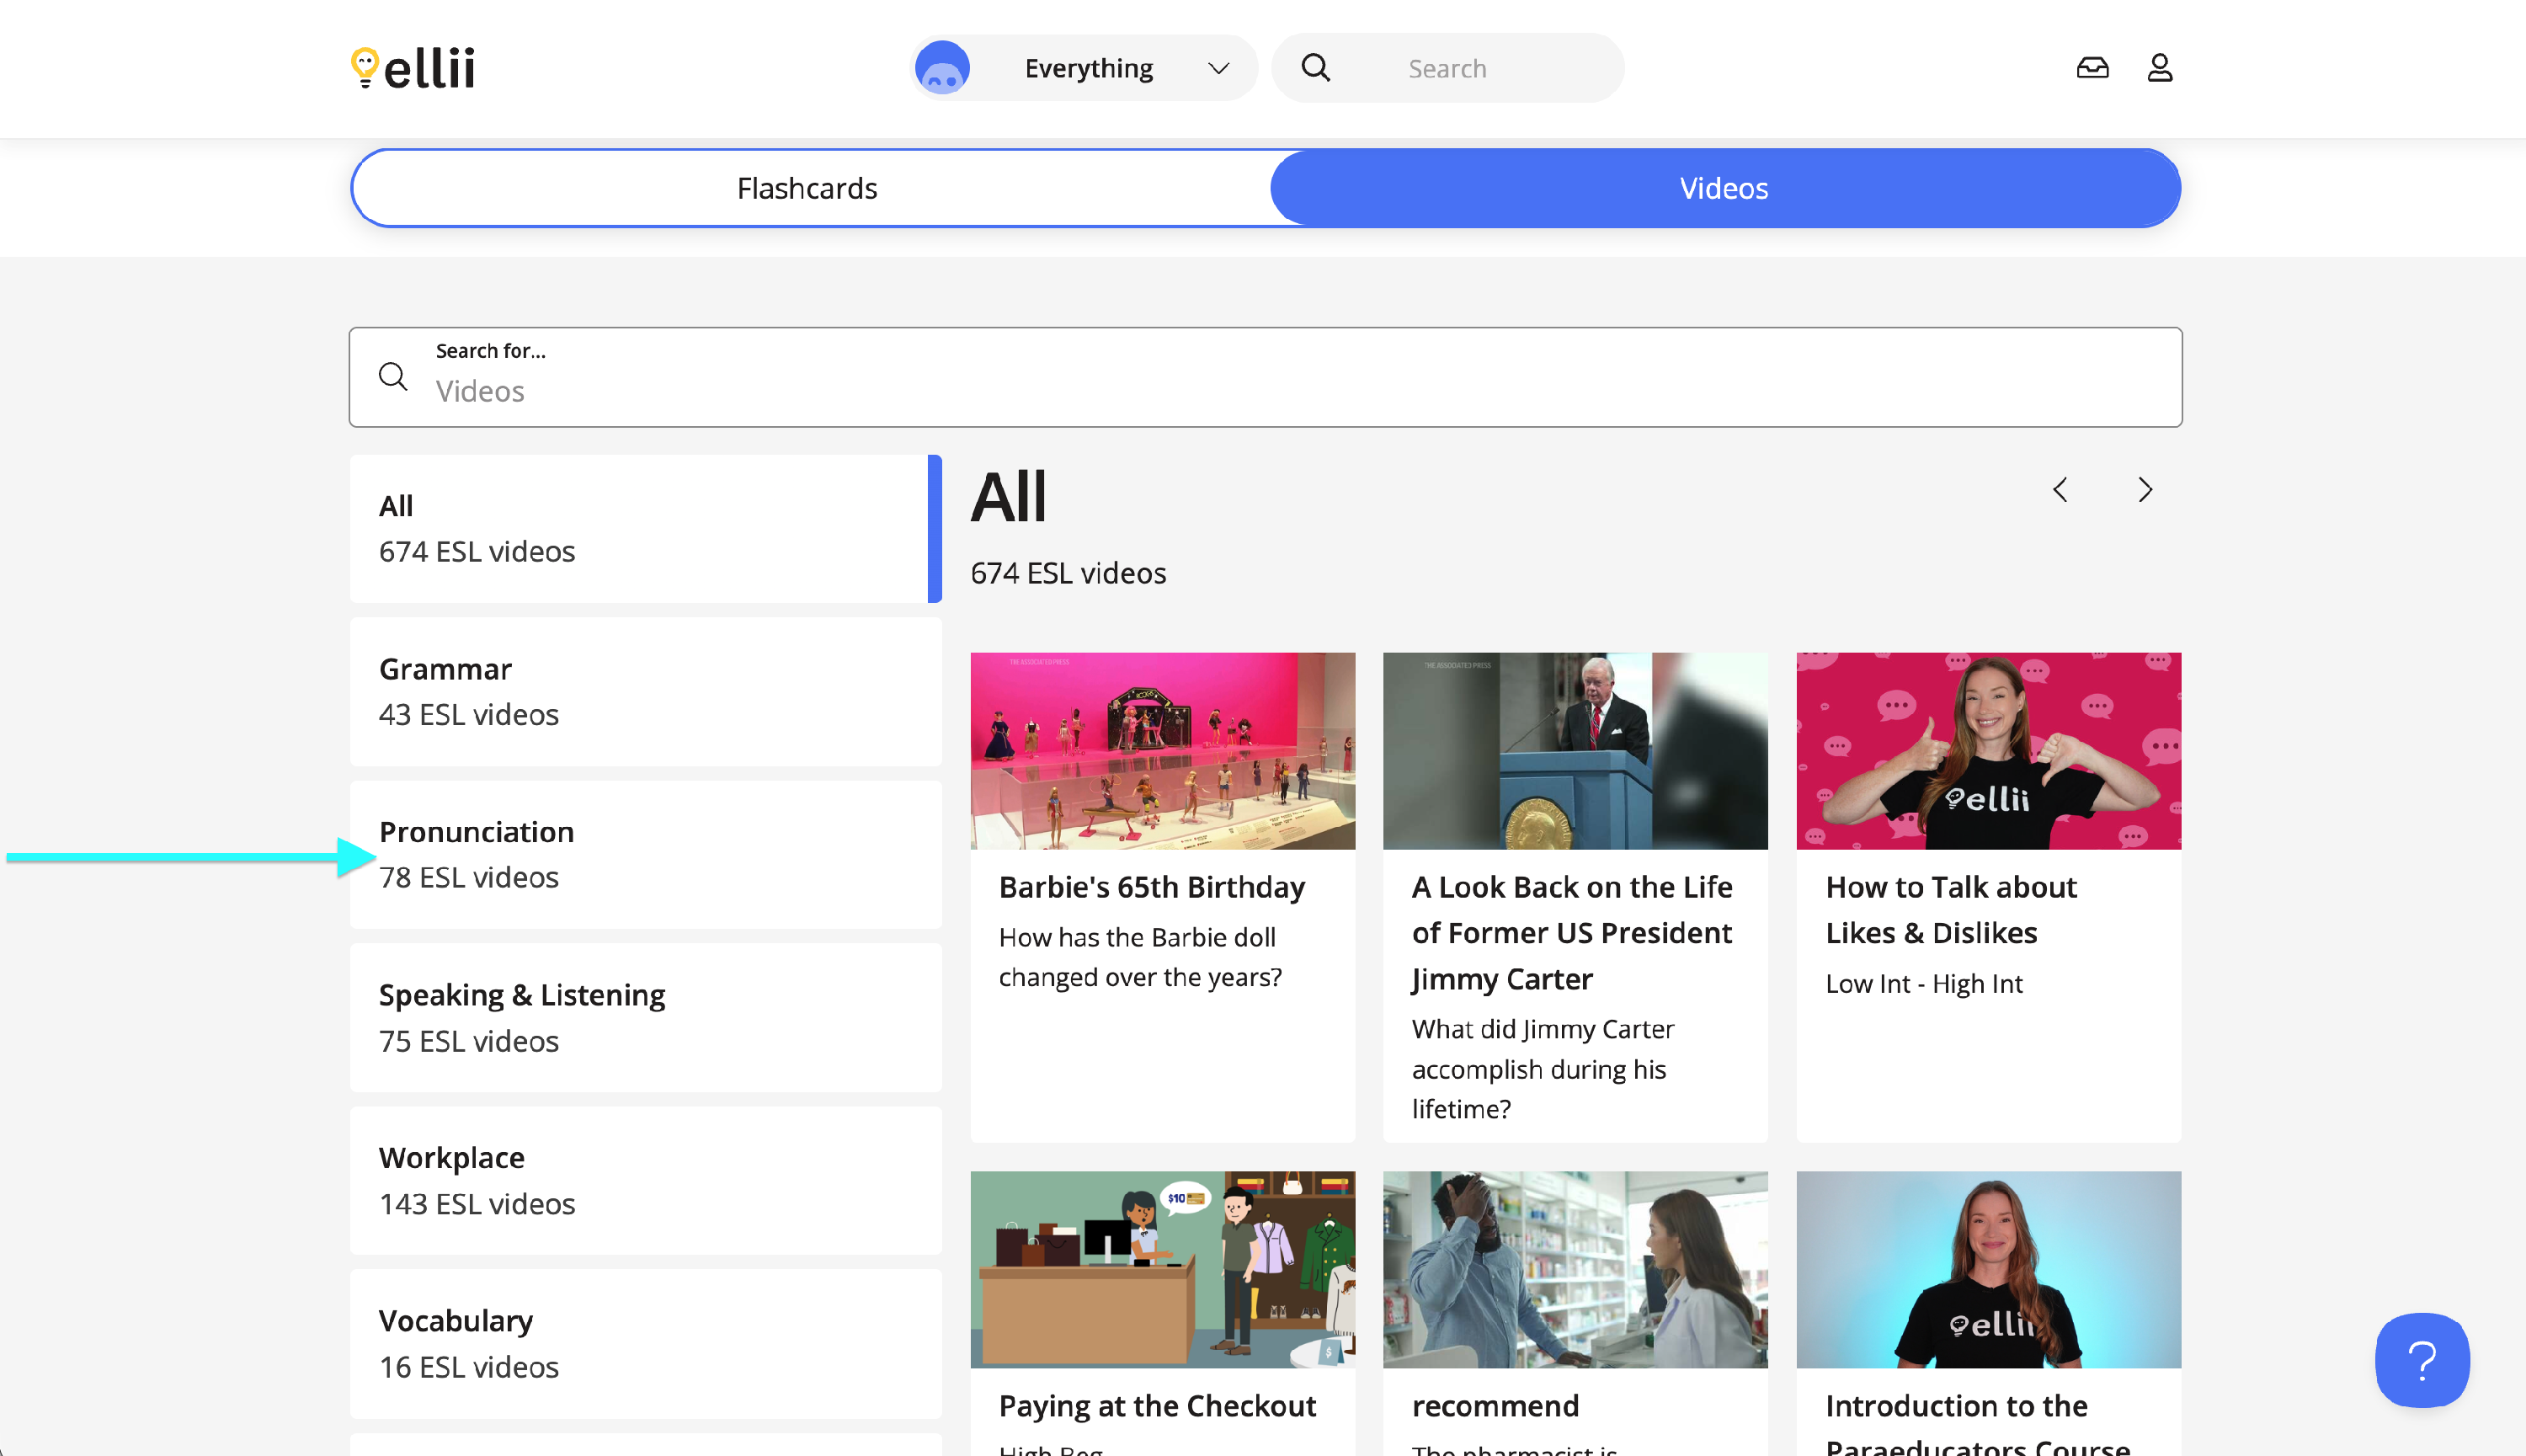Click the header search magnifier icon
The height and width of the screenshot is (1456, 2526).
(1314, 67)
